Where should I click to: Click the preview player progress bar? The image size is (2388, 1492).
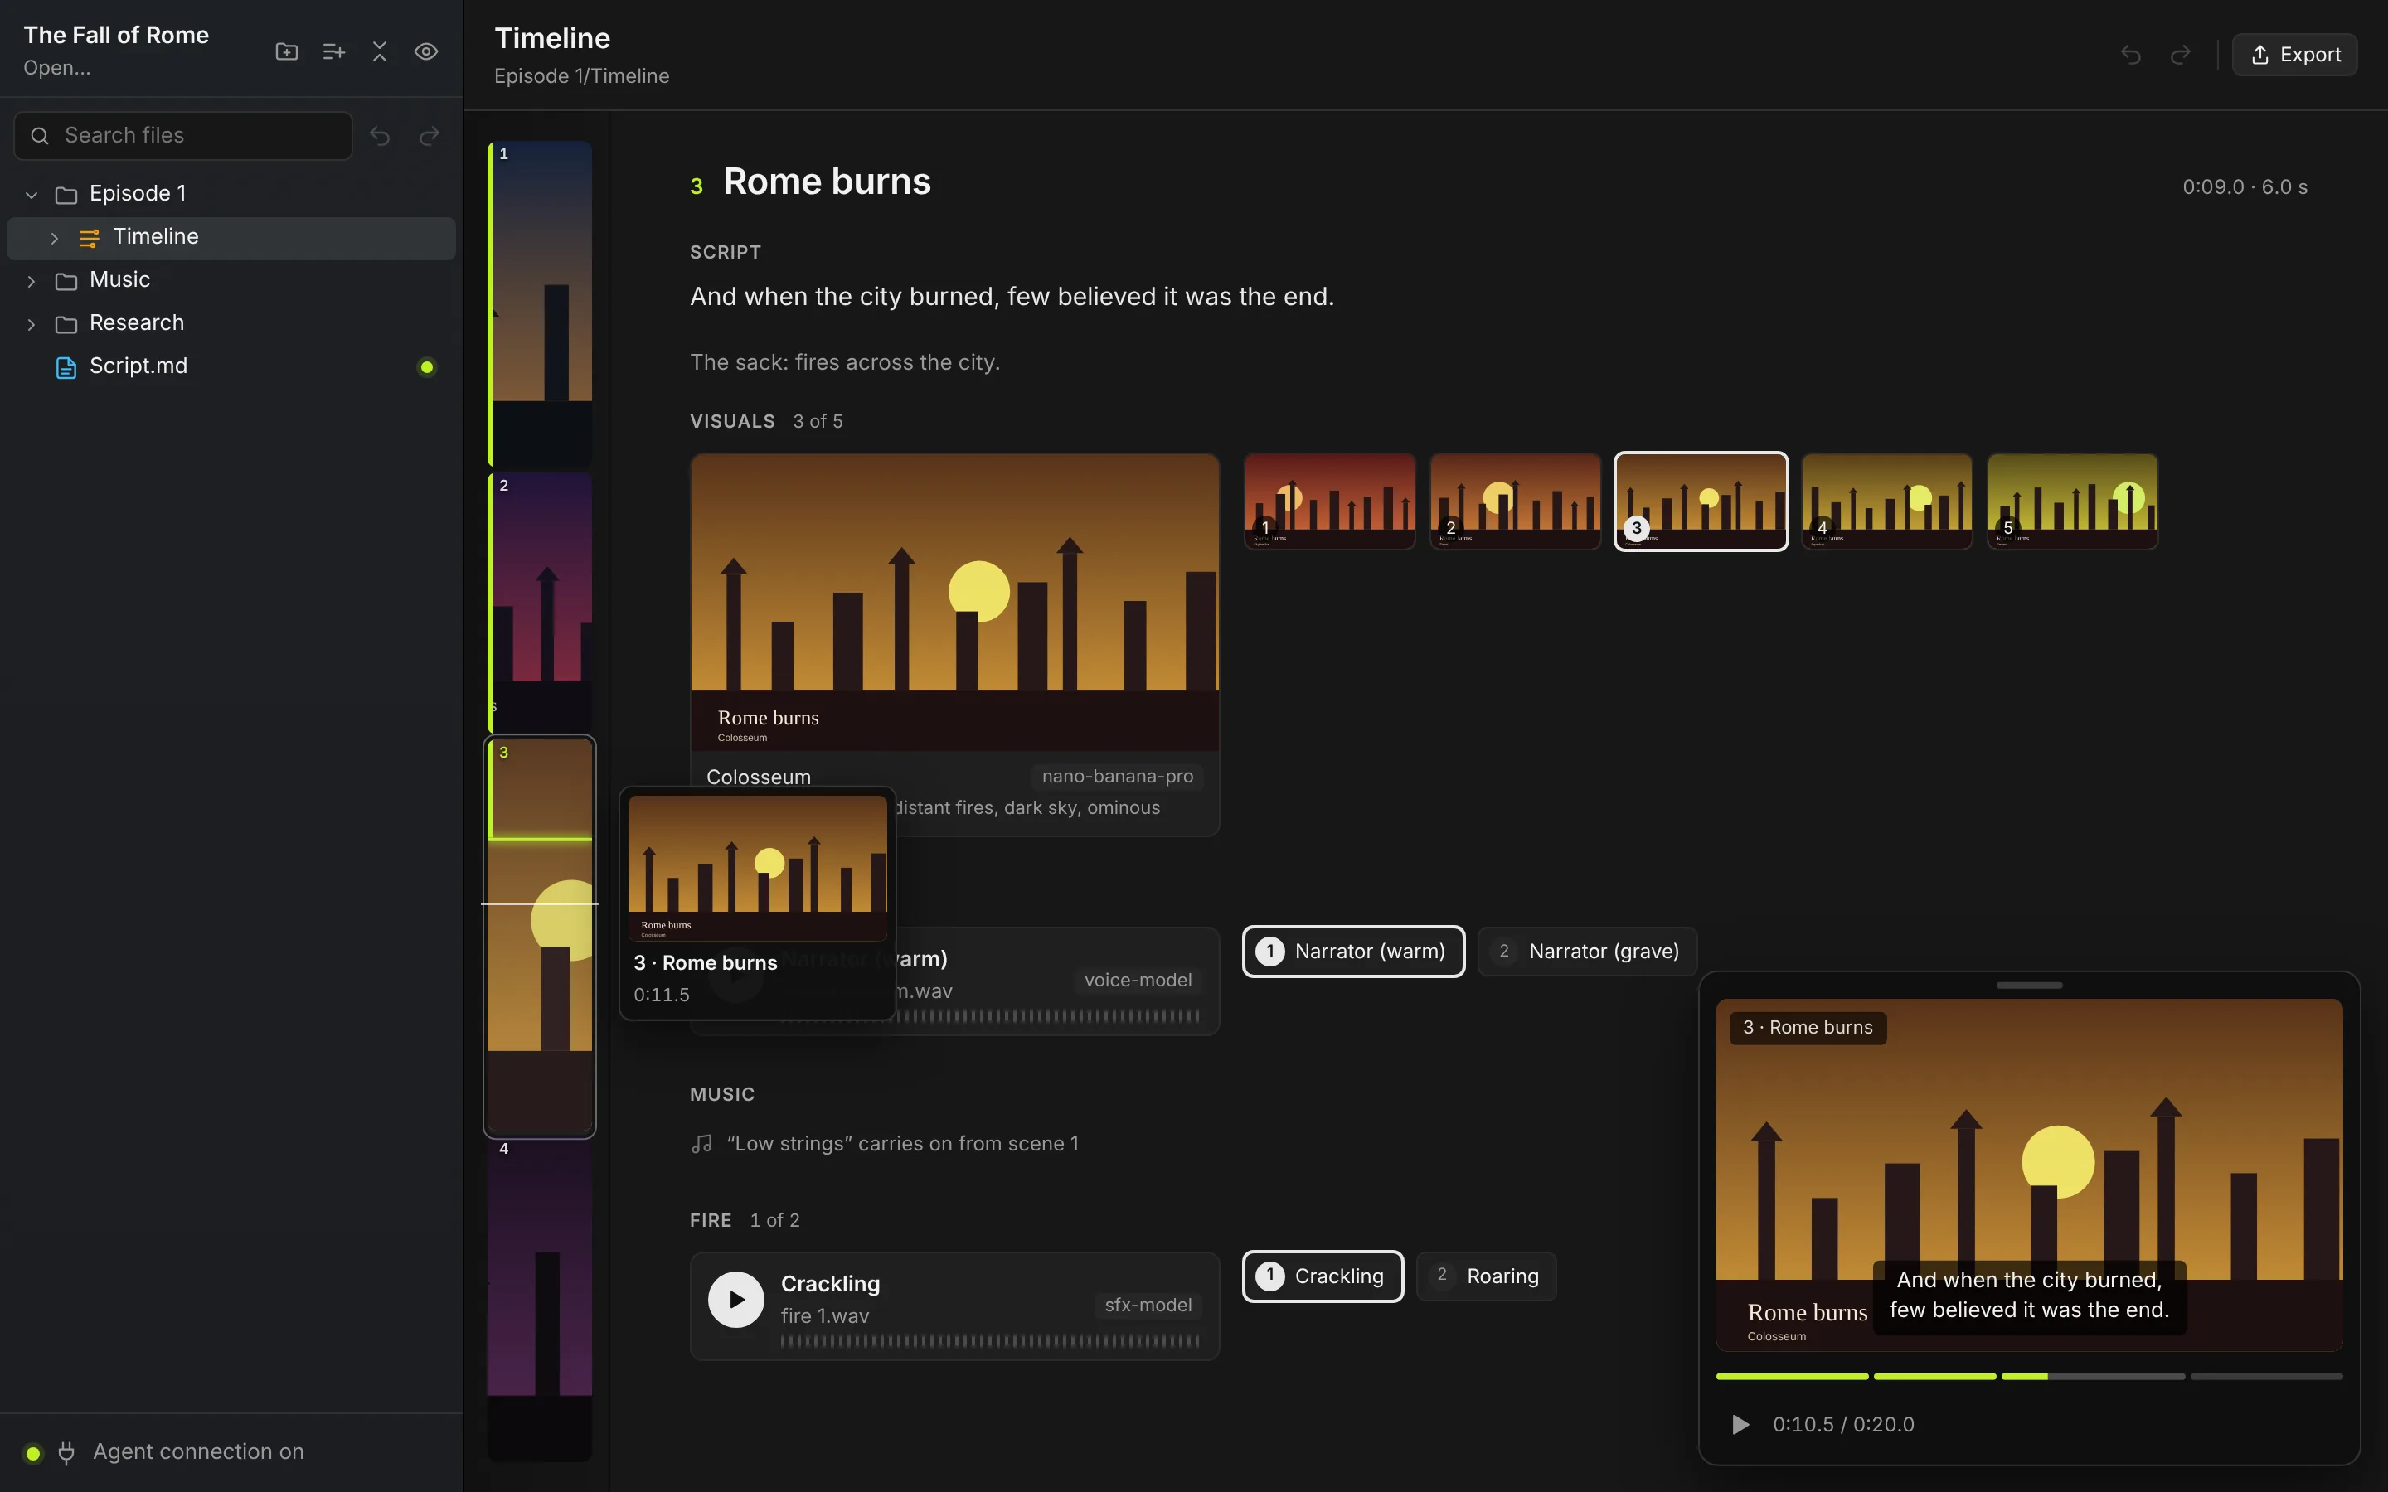[x=2029, y=1376]
